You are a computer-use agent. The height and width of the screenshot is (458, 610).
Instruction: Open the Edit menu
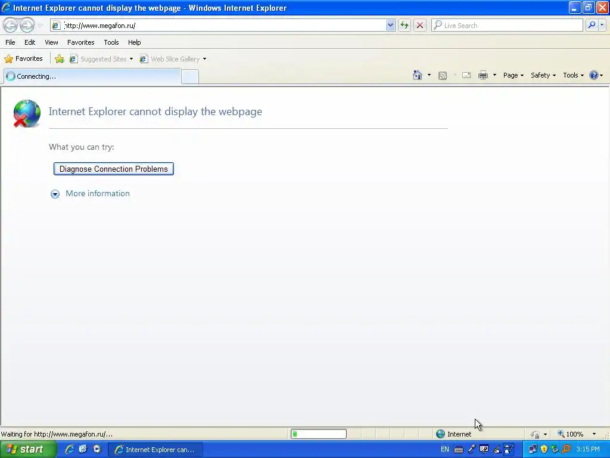(x=30, y=42)
